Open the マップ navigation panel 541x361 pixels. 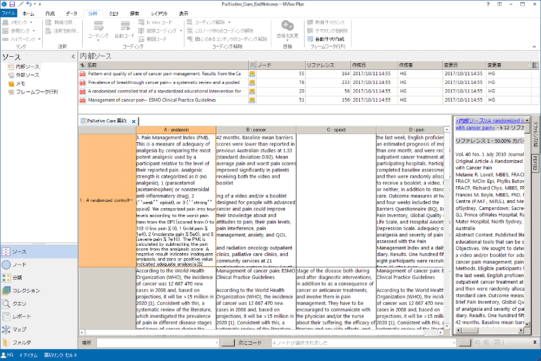coord(19,329)
